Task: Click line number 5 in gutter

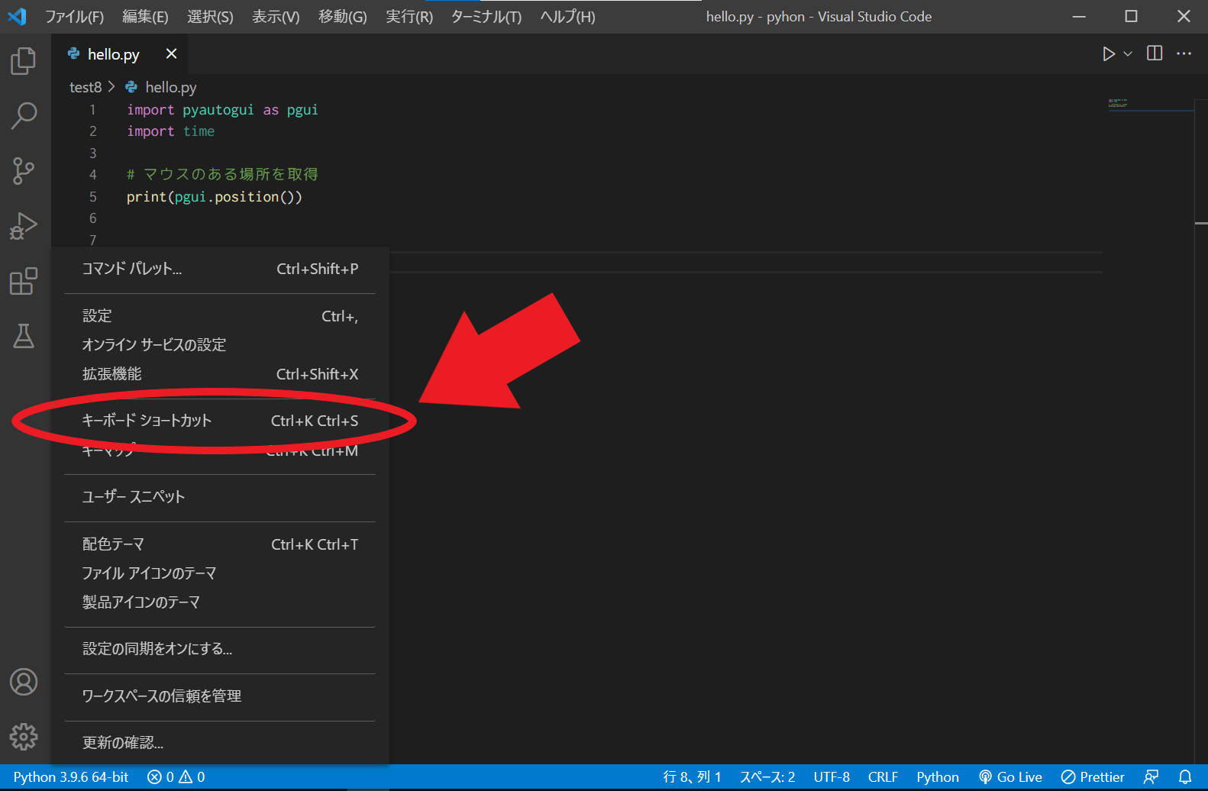Action: pos(93,197)
